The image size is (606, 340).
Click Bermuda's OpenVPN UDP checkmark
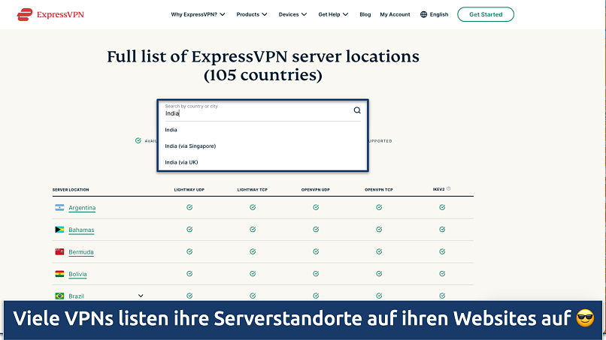(316, 251)
